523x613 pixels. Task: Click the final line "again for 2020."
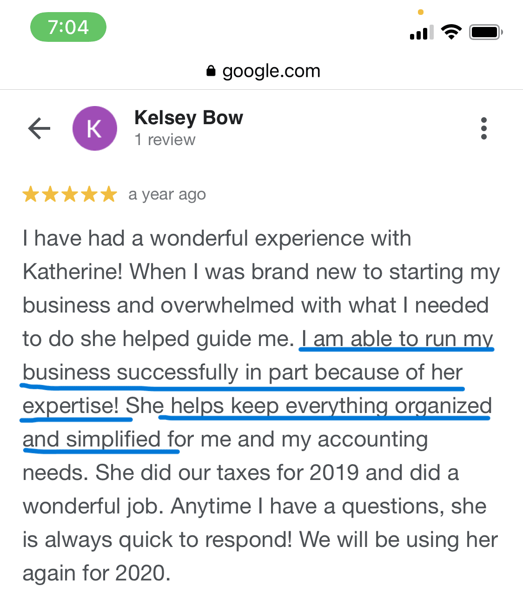point(96,573)
